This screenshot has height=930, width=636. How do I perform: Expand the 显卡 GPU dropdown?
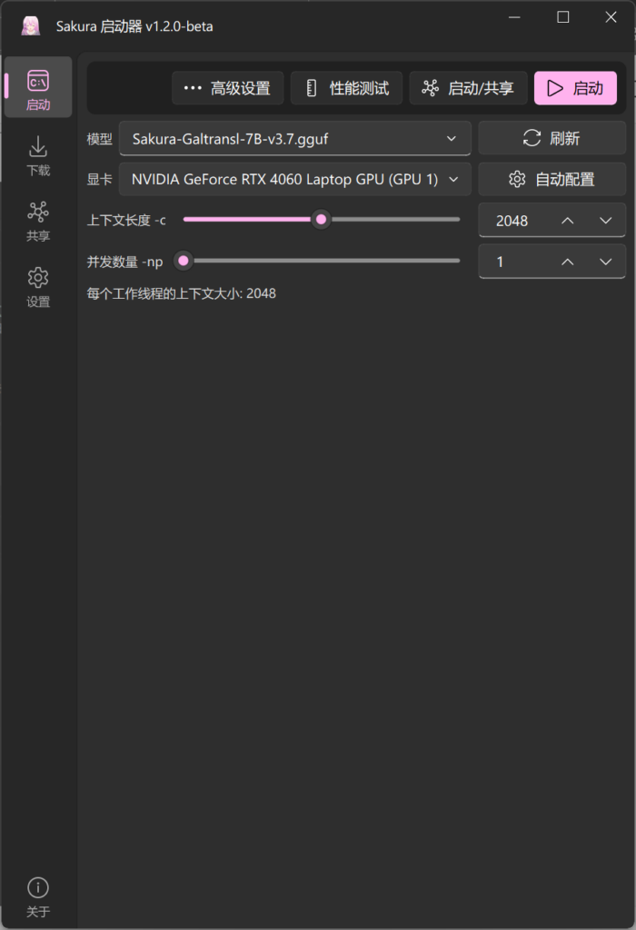click(295, 180)
